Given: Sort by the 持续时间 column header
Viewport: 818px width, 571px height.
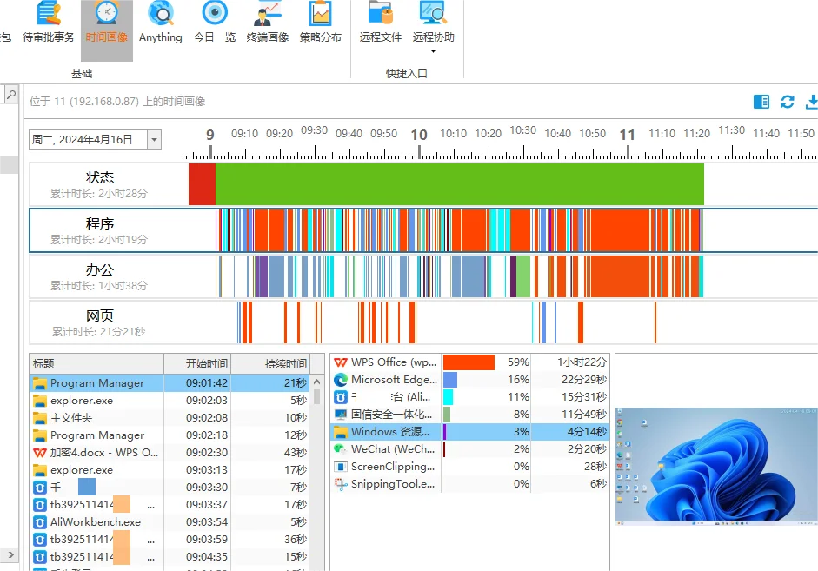Looking at the screenshot, I should point(270,363).
